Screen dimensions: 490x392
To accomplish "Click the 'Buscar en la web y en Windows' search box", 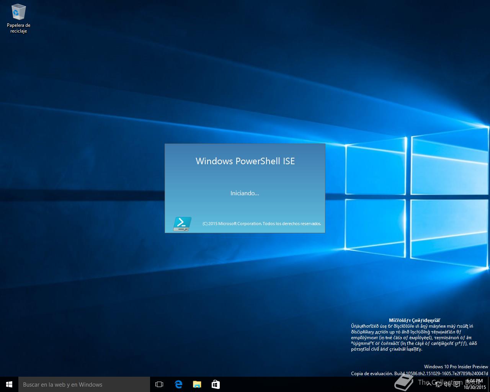I will point(84,384).
